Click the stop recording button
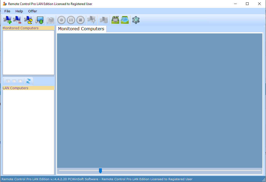Viewport: 266px width, 182px height. click(80, 20)
